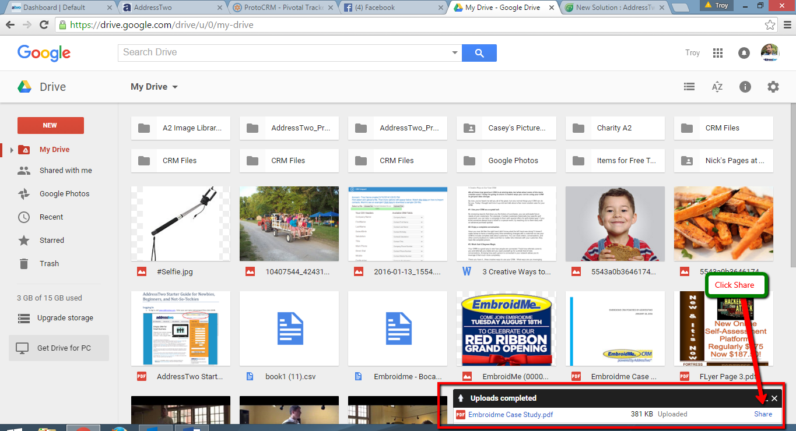796x431 pixels.
Task: Click the red NEW button
Action: coord(50,125)
